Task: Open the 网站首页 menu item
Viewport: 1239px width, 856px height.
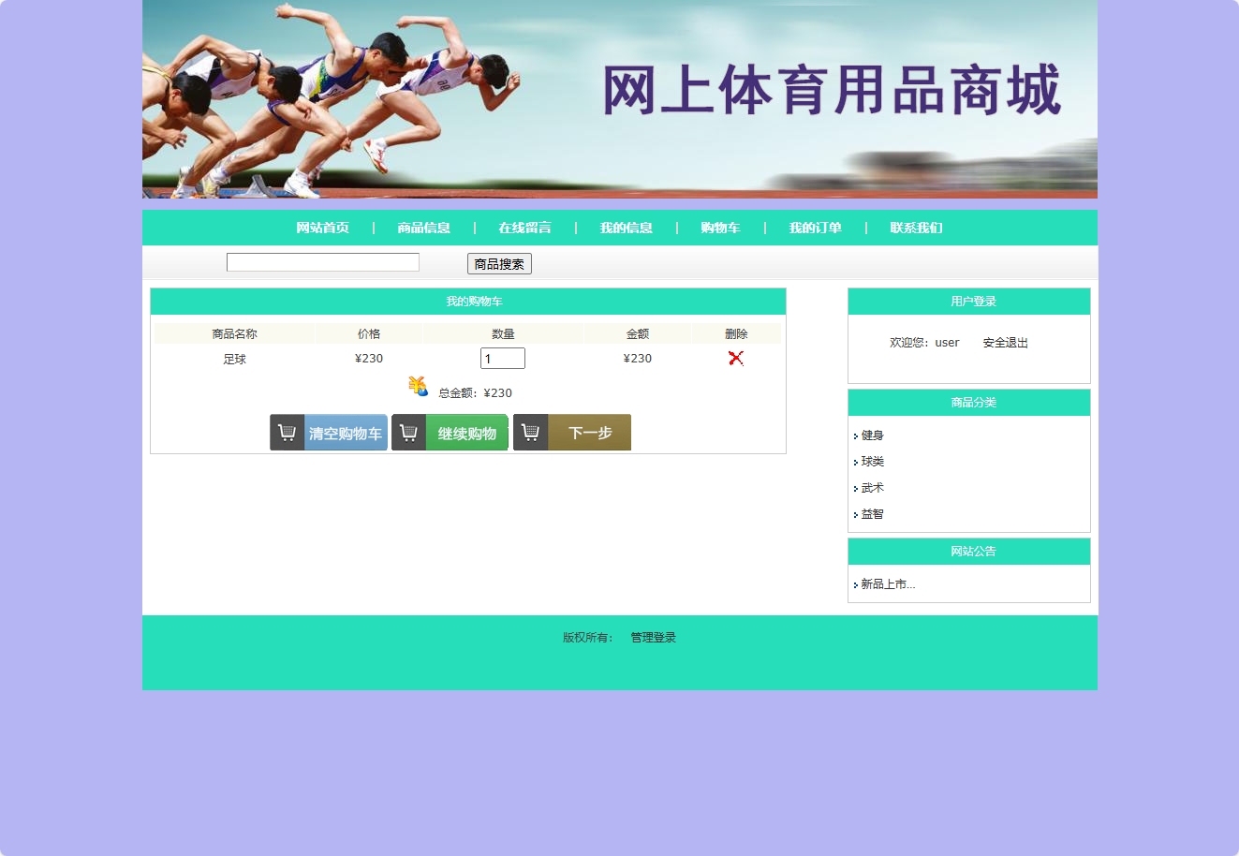Action: click(x=322, y=228)
